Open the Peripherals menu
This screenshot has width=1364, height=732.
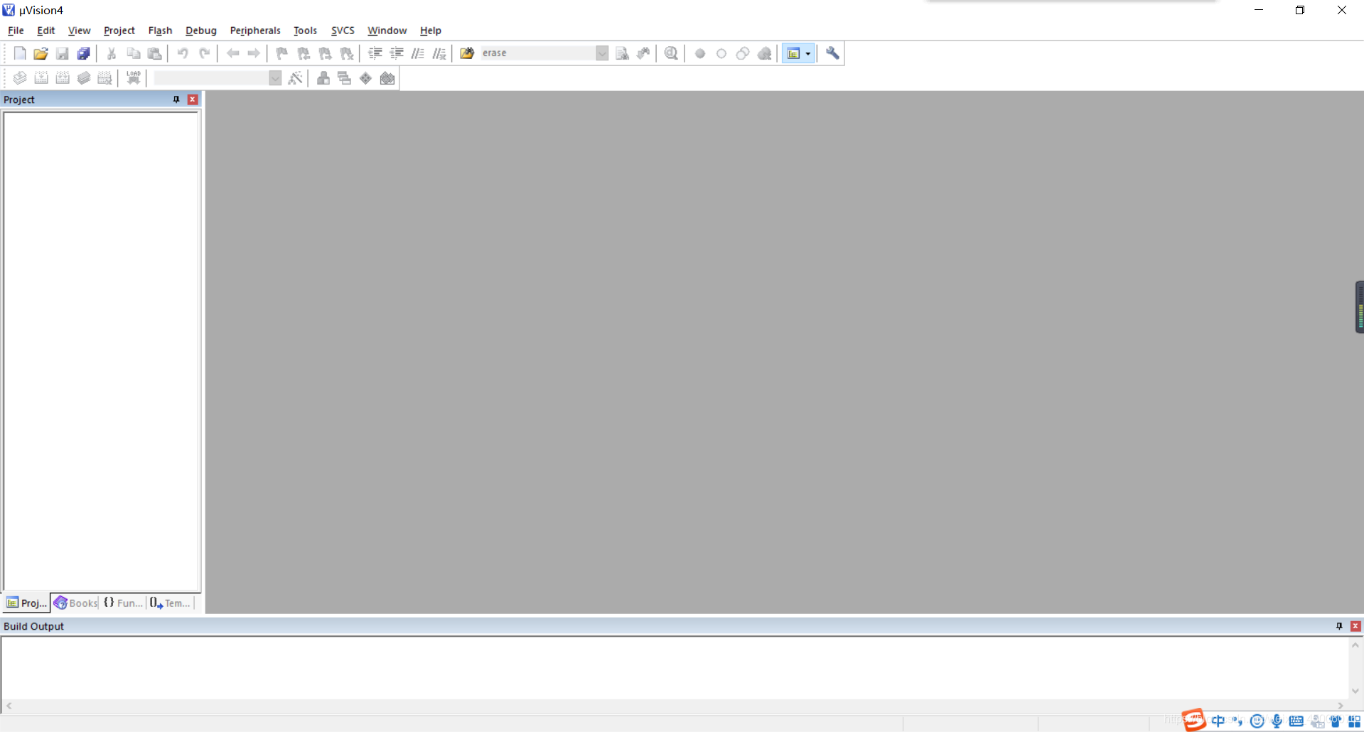tap(255, 31)
